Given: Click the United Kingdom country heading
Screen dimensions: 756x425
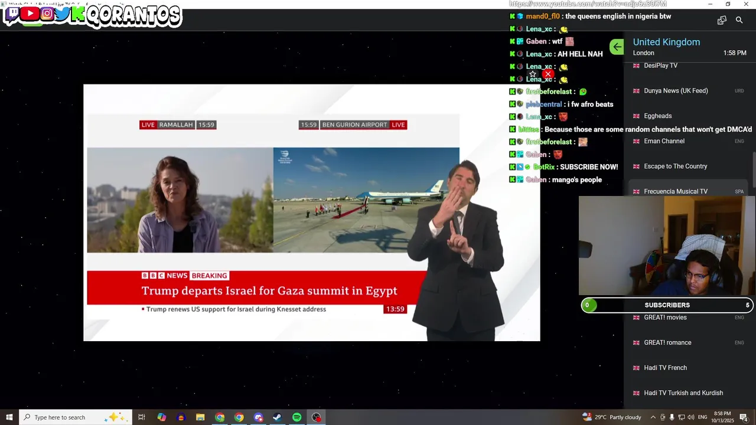Looking at the screenshot, I should 666,42.
